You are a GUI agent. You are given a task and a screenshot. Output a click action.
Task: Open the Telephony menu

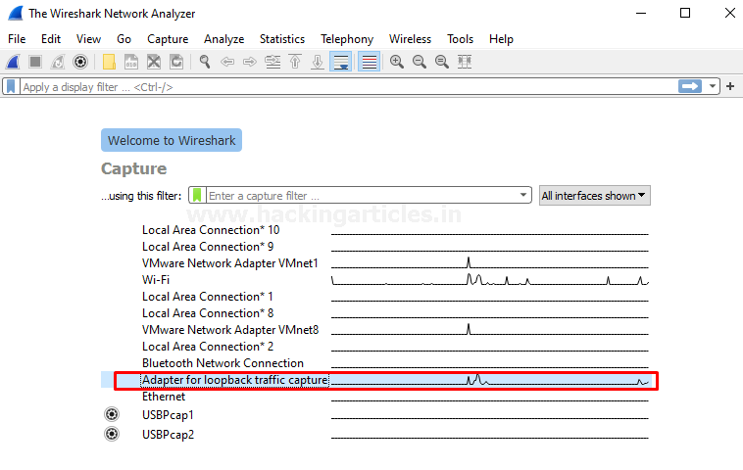[347, 39]
